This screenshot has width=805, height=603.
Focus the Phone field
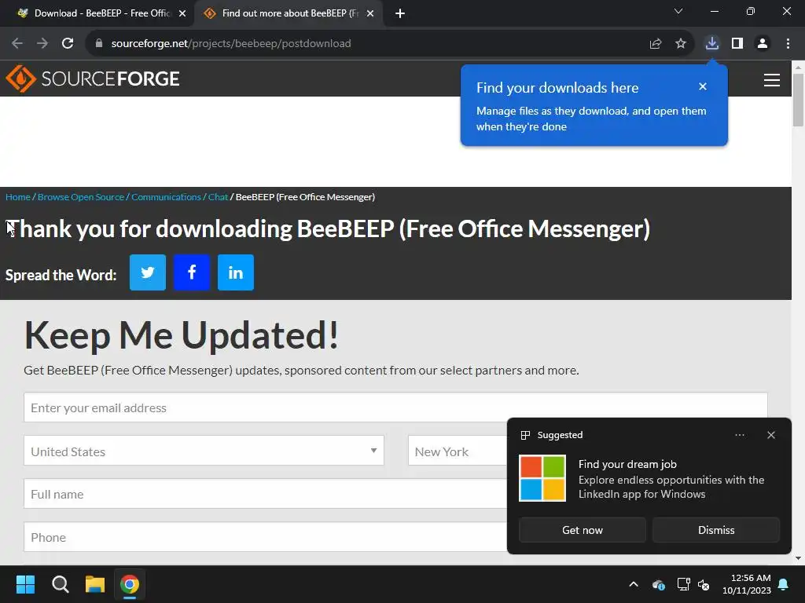[x=266, y=537]
